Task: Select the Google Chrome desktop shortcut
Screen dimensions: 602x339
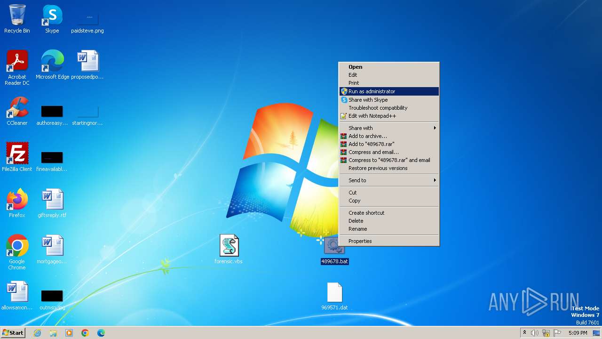Action: tap(17, 252)
